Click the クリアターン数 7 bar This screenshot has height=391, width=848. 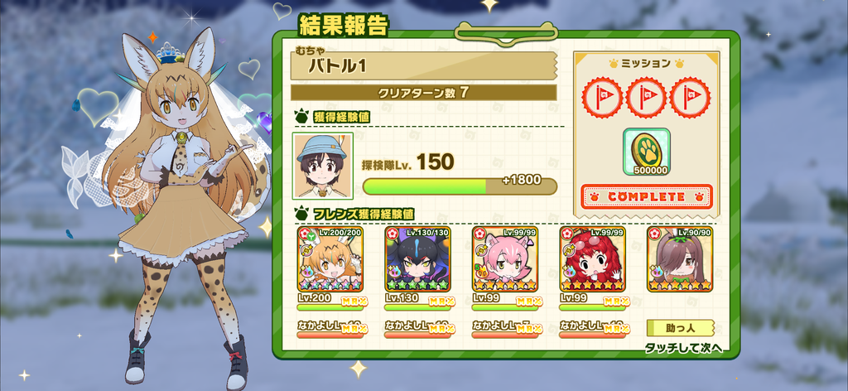point(423,93)
